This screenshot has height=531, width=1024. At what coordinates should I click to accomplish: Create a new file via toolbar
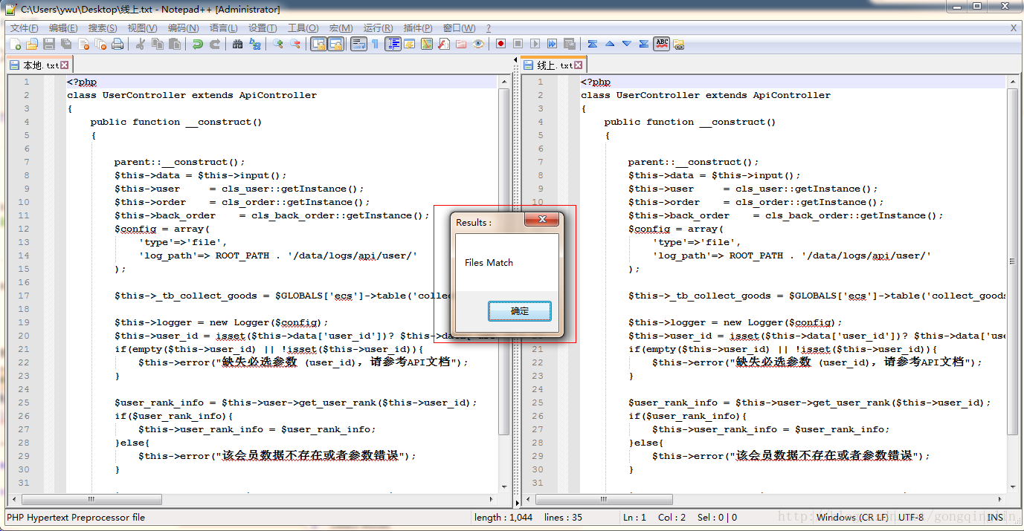(x=15, y=44)
